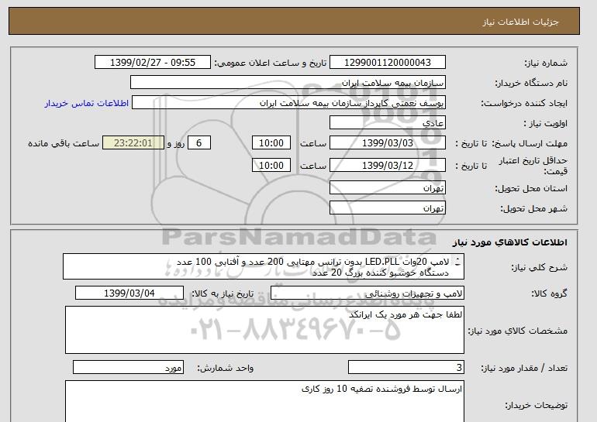The height and width of the screenshot is (422, 597).
Task: Click the delivery province field (استان محل تحویل: تهران)
Action: [387, 188]
